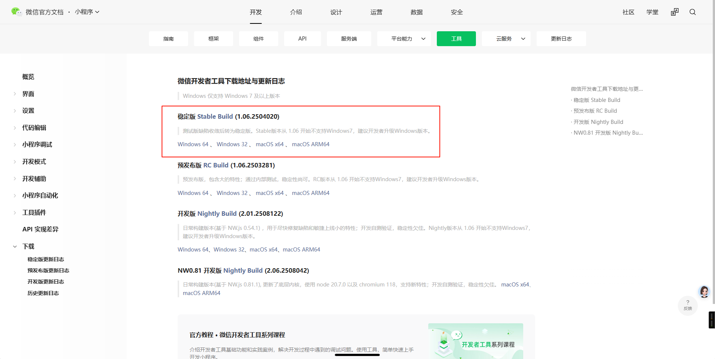The height and width of the screenshot is (359, 715).
Task: Download Nightly Build 2.01 Windows 32
Action: tap(229, 250)
